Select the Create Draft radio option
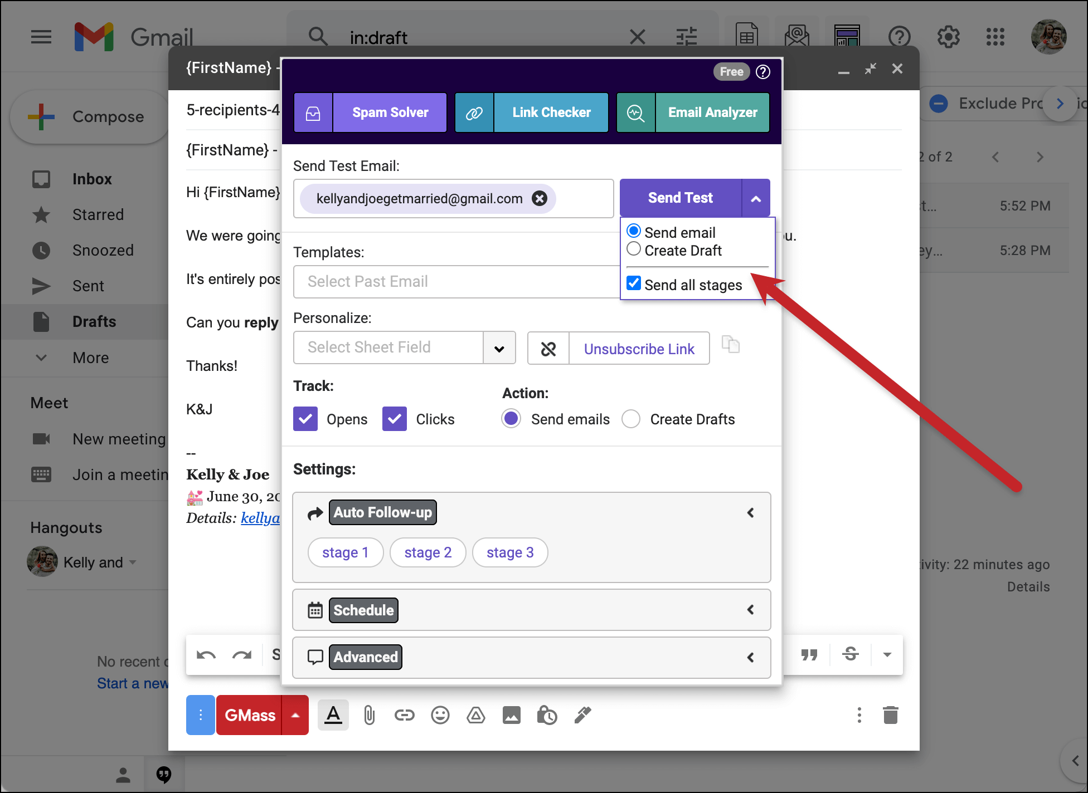 (634, 249)
